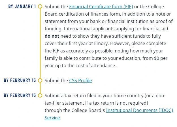Click the 'cost of attendance' phrase

click(98, 65)
